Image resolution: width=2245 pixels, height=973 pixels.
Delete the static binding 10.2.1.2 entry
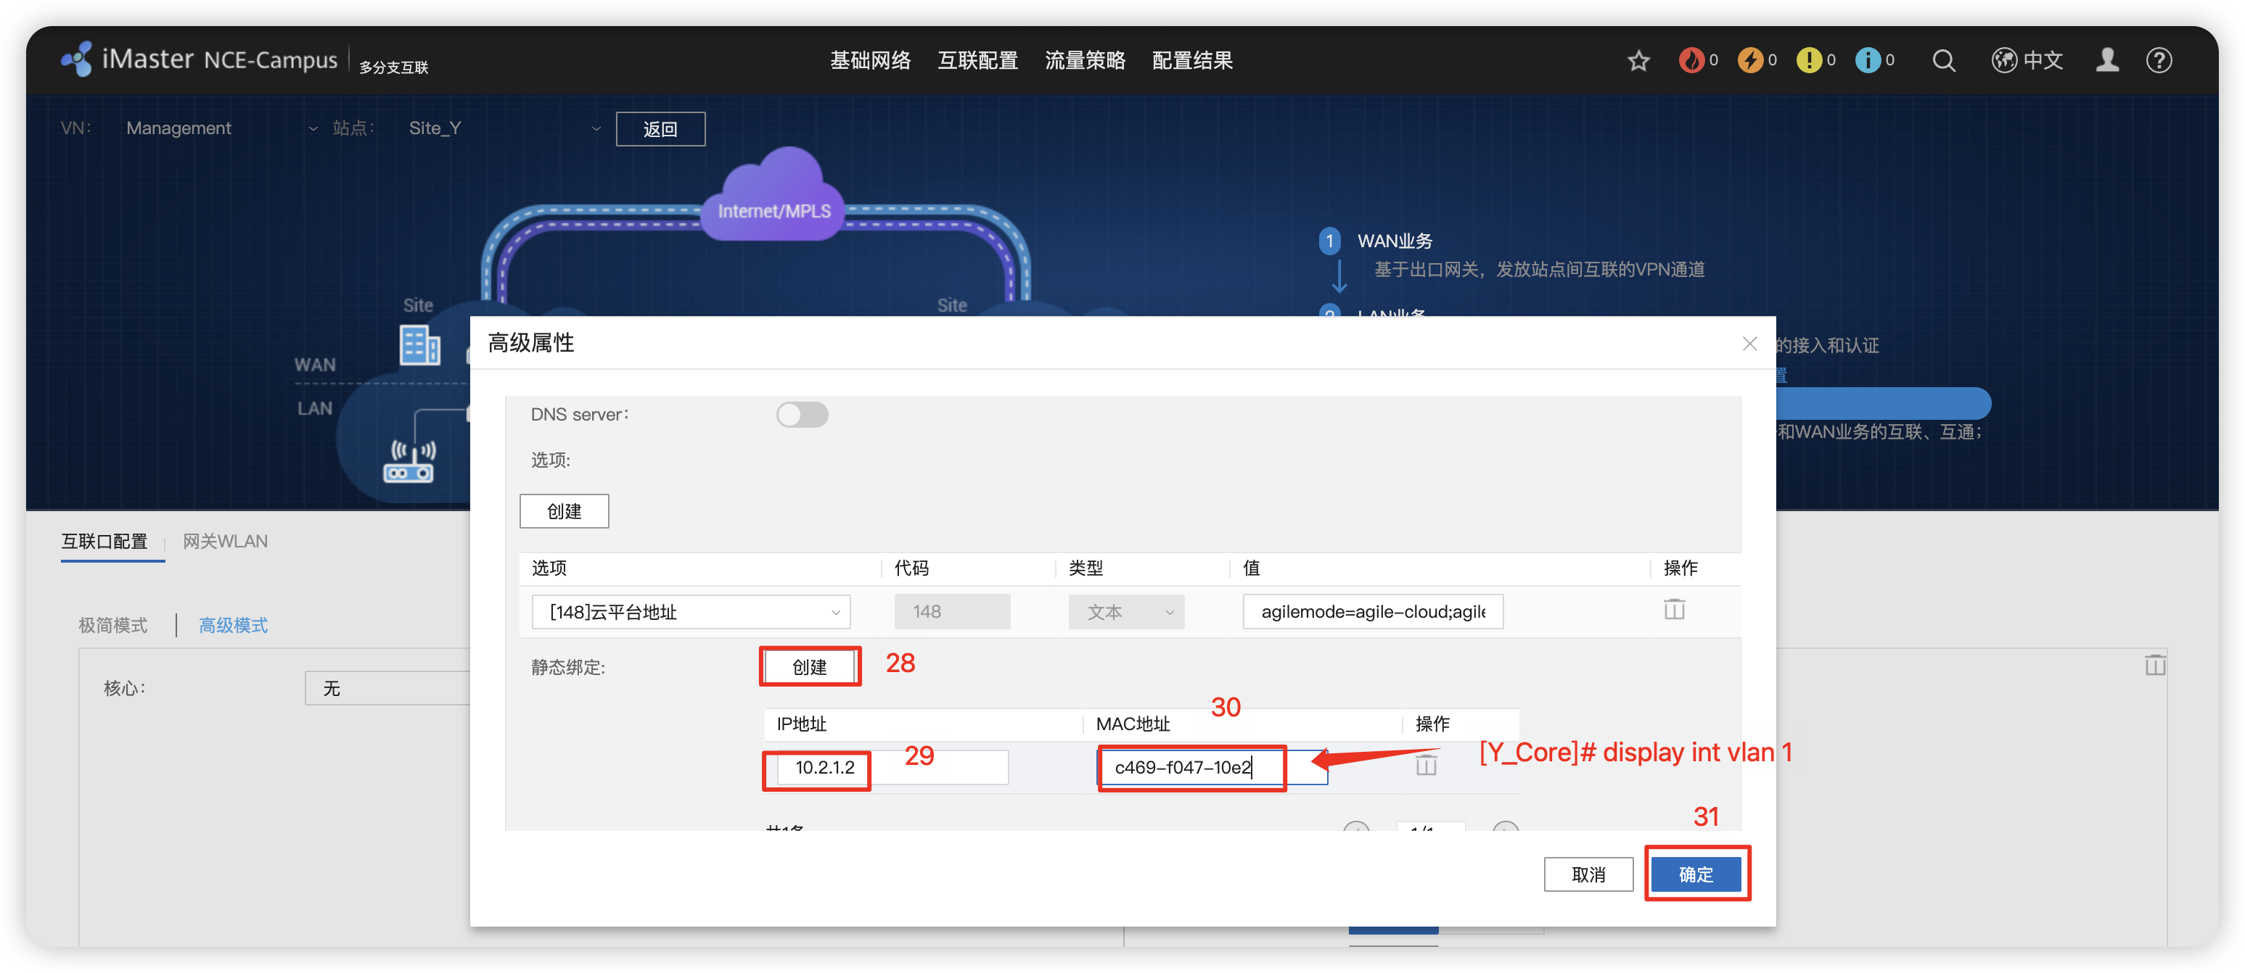(1426, 766)
